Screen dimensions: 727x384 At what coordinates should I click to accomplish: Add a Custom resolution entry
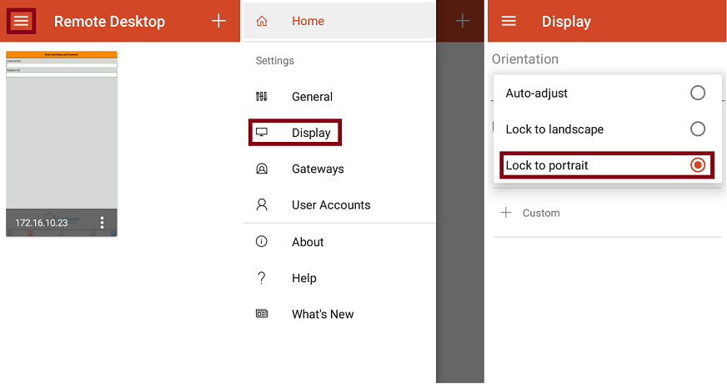click(531, 213)
